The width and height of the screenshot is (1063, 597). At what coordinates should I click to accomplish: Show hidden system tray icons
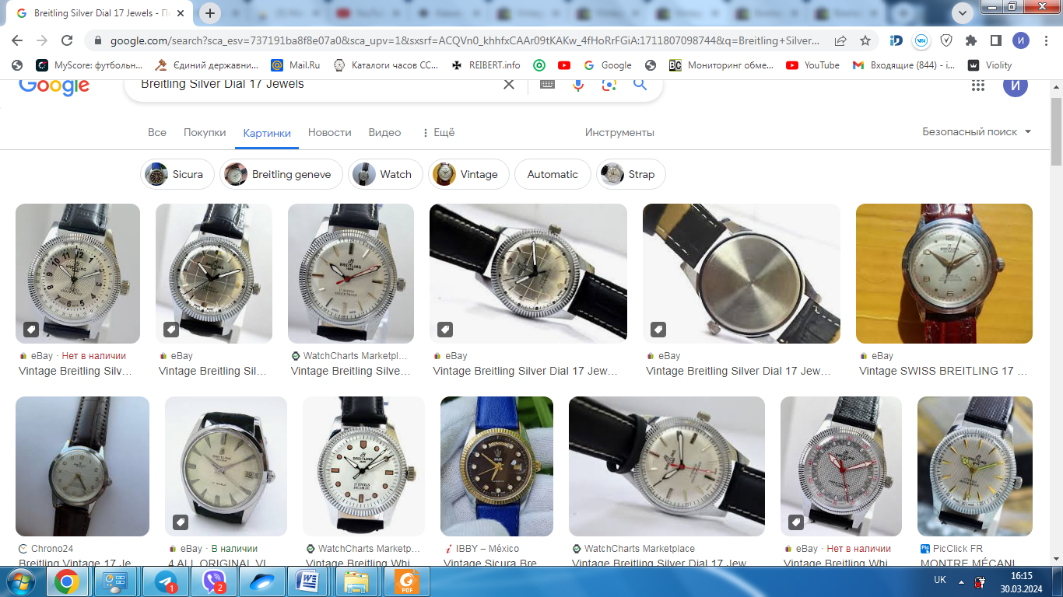[961, 581]
